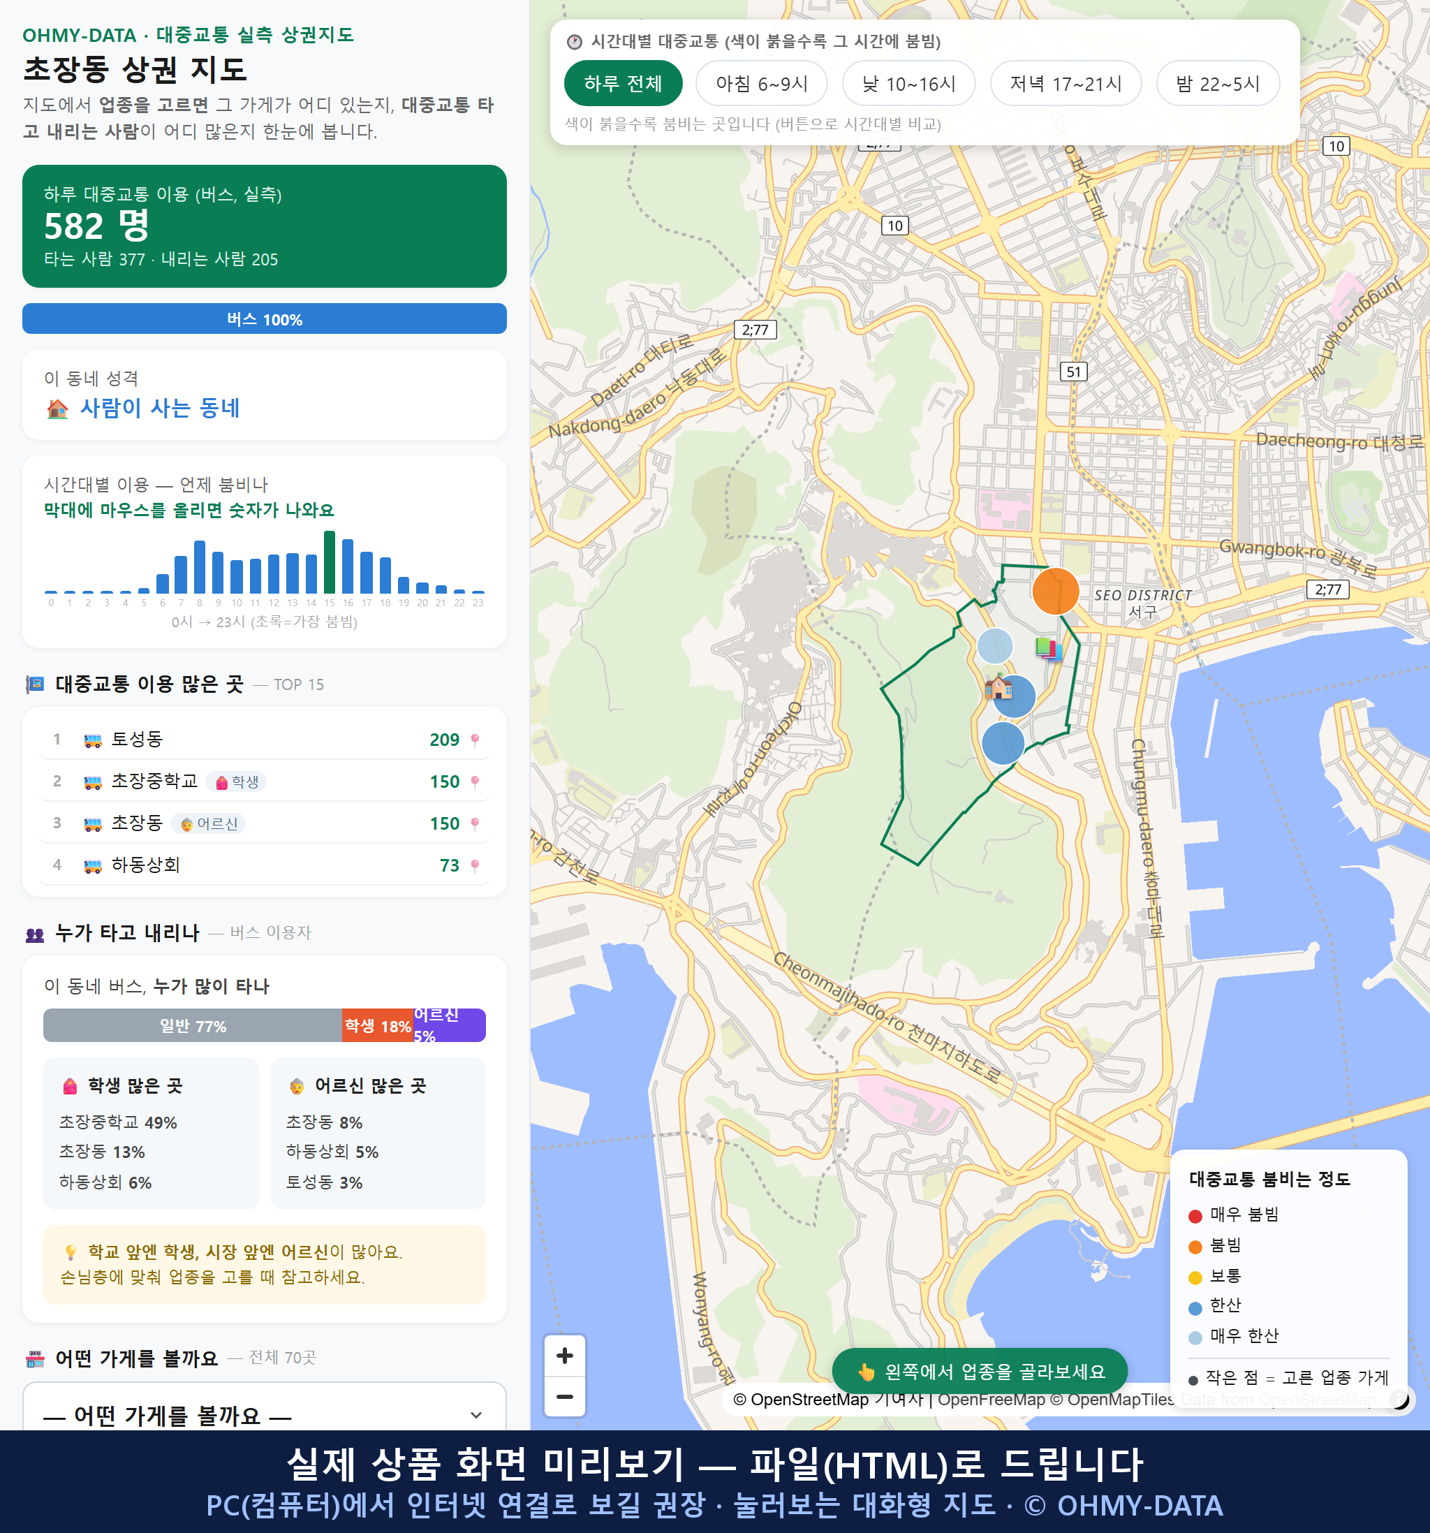Click the chart bar at hour 16
This screenshot has height=1533, width=1430.
click(348, 566)
